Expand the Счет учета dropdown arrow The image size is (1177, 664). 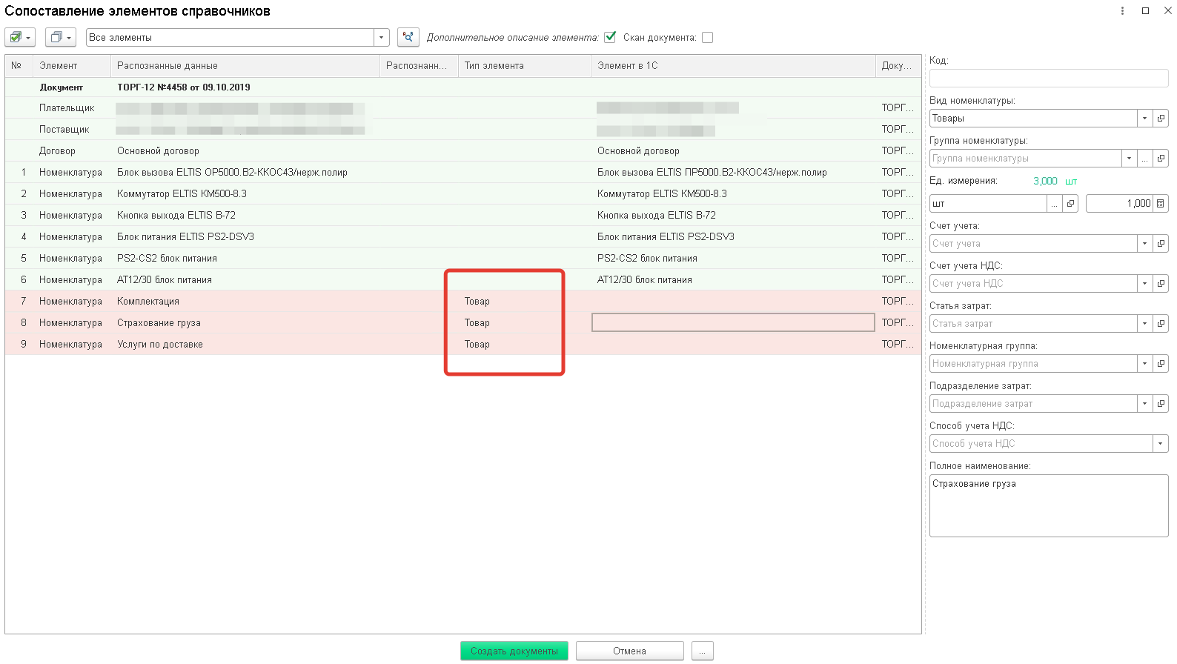pos(1145,244)
